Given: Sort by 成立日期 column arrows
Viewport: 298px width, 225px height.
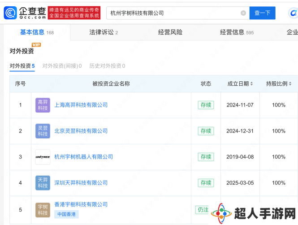Looking at the screenshot, I should tap(251, 84).
